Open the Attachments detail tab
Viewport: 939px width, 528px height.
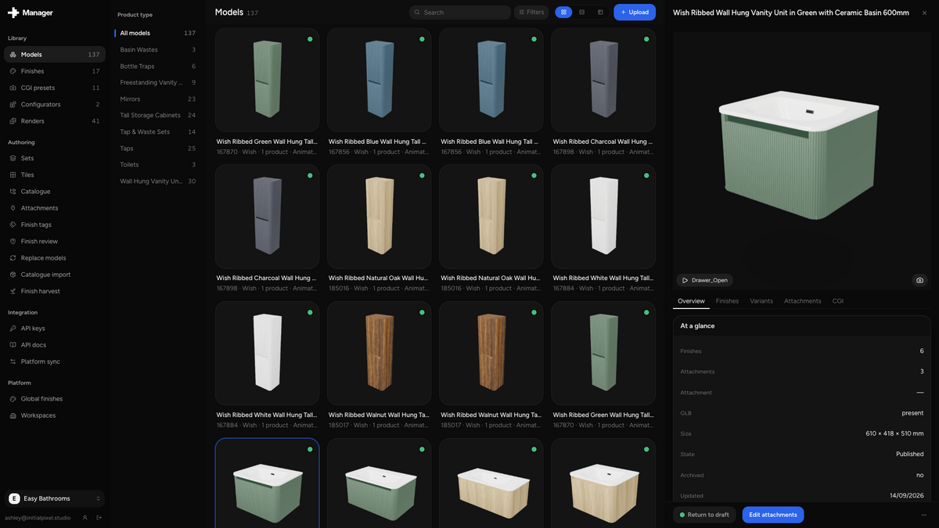click(803, 301)
